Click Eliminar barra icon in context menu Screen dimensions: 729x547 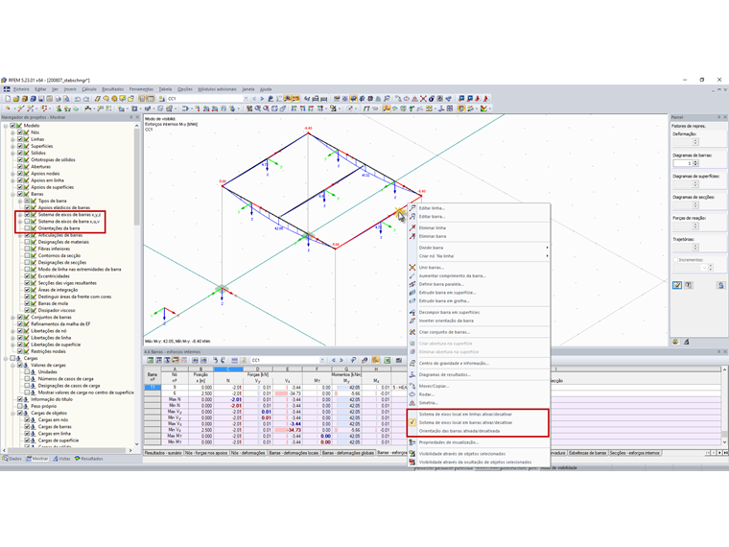tap(412, 236)
